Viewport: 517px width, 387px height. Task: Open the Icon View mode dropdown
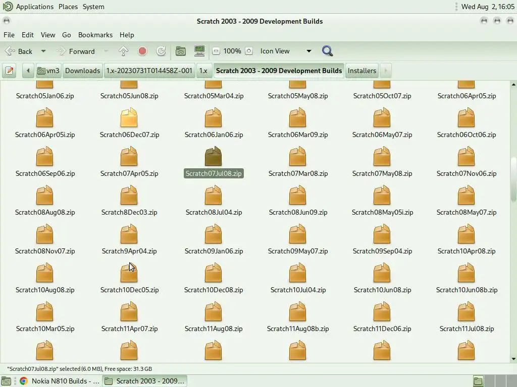[x=286, y=51]
